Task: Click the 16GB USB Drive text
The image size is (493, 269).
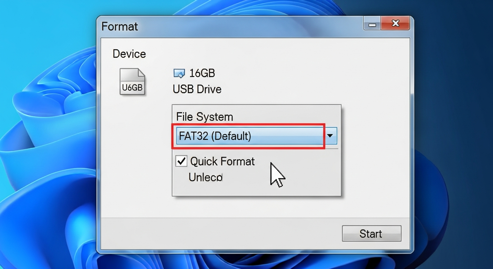Action: tap(197, 81)
